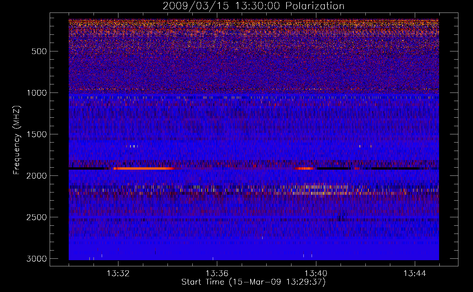The image size is (473, 292).
Task: Click the 1500 frequency tick label
Action: (37, 134)
